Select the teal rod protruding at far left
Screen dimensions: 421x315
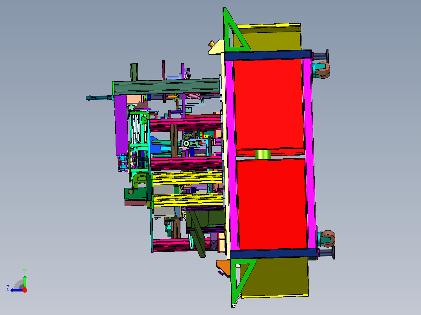[99, 98]
